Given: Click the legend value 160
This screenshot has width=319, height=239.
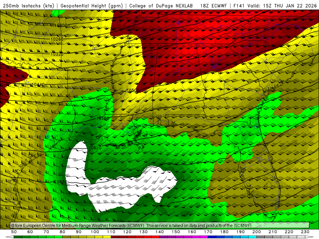Looking at the screenshot, I should point(192,232).
